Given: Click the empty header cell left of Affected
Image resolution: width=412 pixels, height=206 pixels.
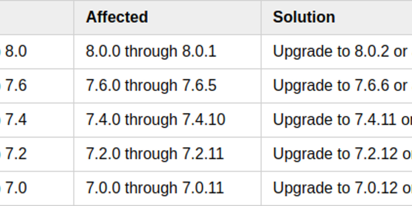Looking at the screenshot, I should tap(36, 17).
